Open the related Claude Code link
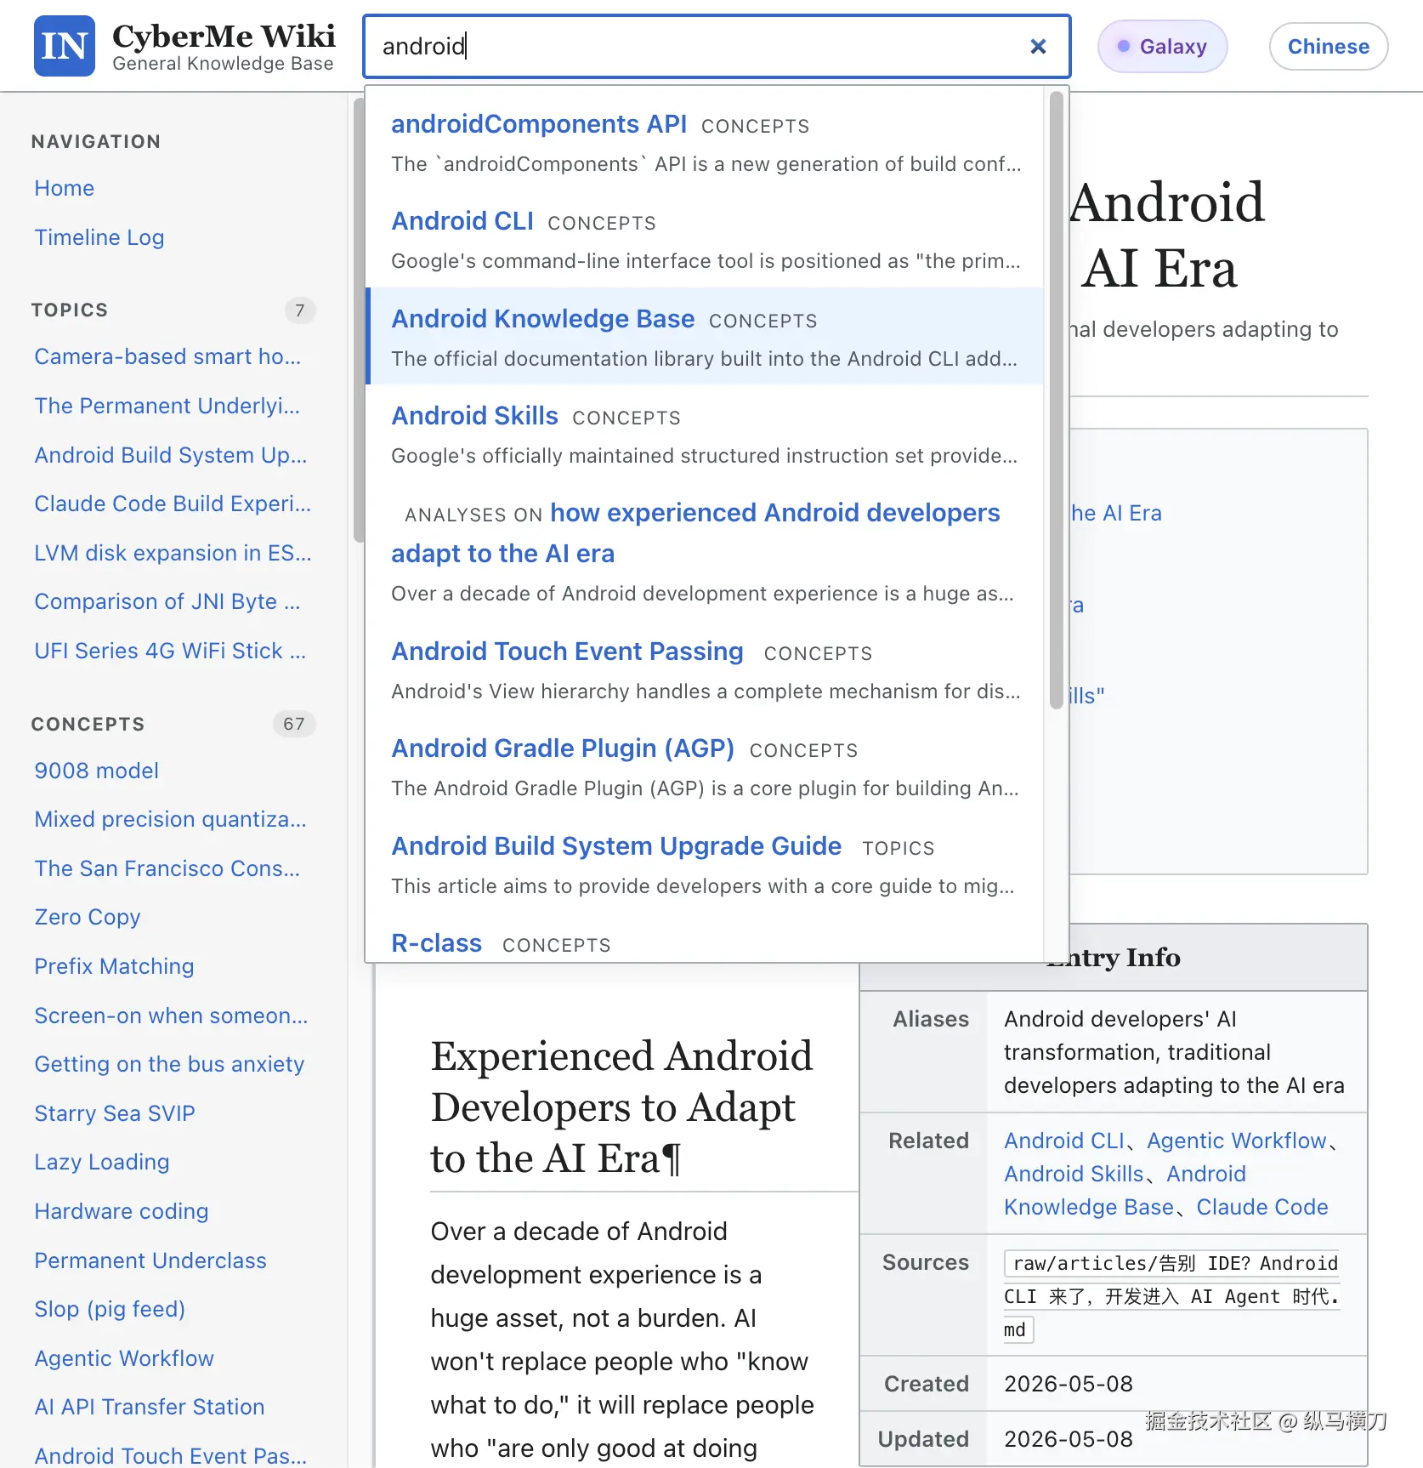The image size is (1423, 1468). pos(1262,1207)
